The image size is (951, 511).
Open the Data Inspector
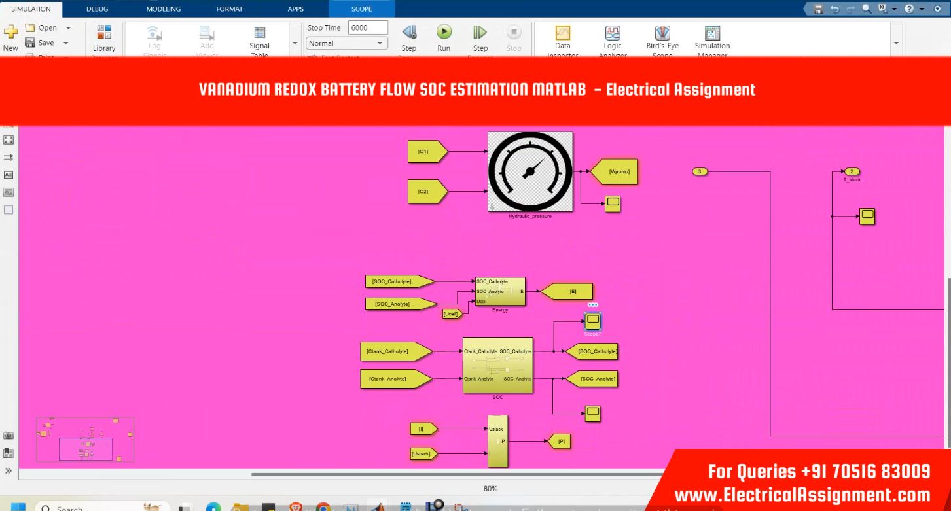pyautogui.click(x=562, y=34)
